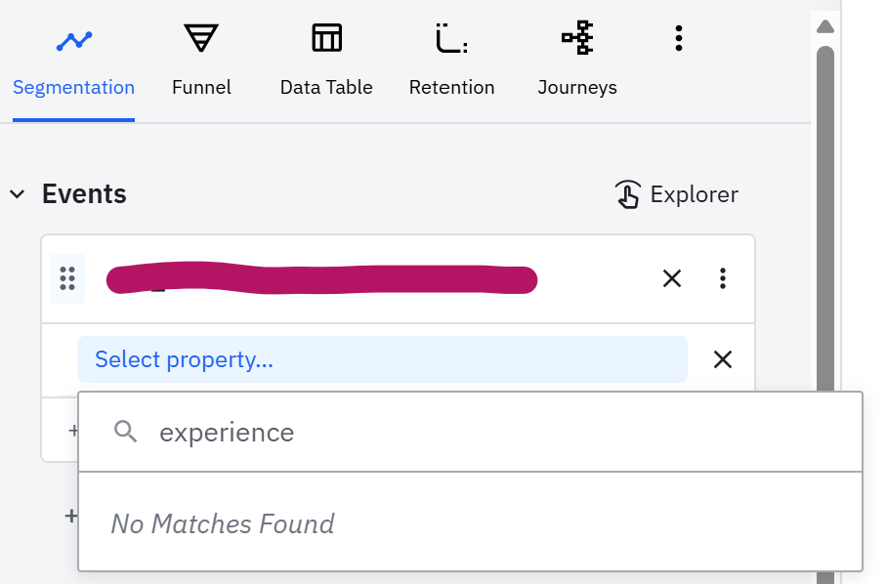Focus the property search field containing experience
The height and width of the screenshot is (584, 887).
pyautogui.click(x=488, y=432)
